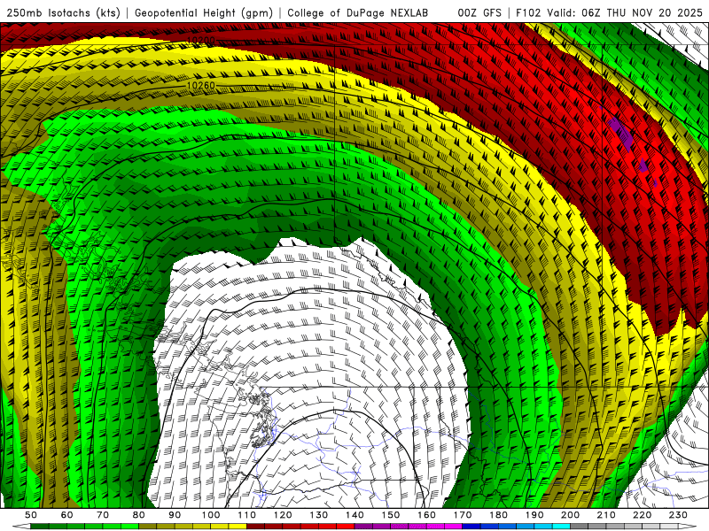Click the 120 value on the legend scale

coord(283,515)
